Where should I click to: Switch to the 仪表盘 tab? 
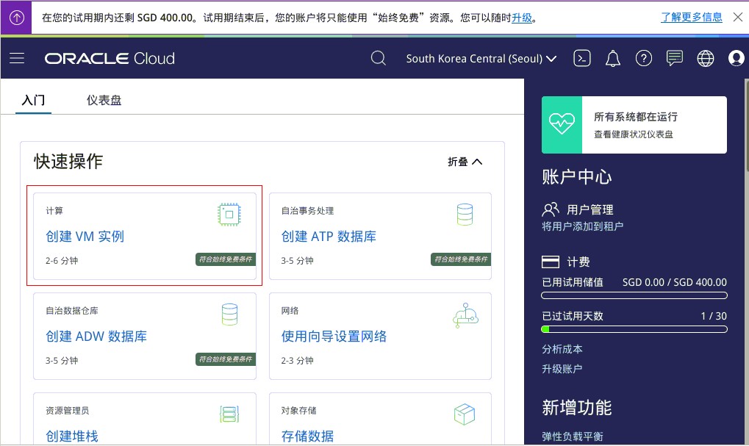point(104,99)
